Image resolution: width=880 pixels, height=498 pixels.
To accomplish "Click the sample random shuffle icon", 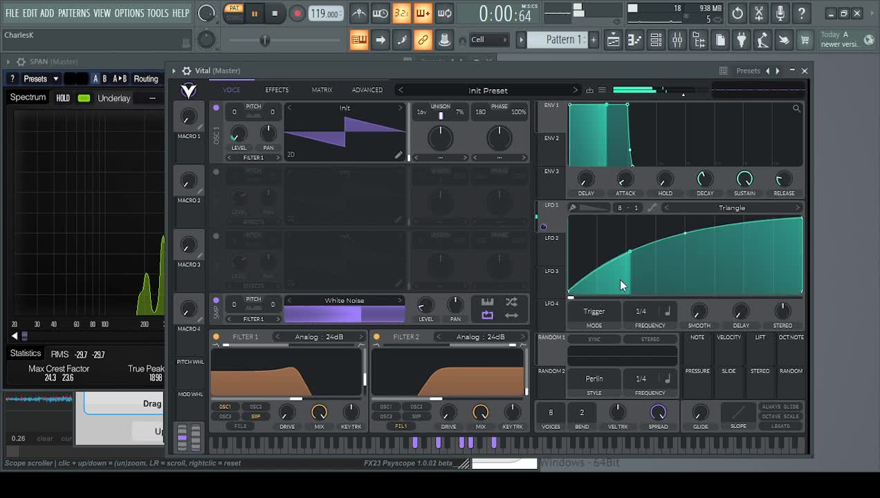I will pyautogui.click(x=511, y=302).
